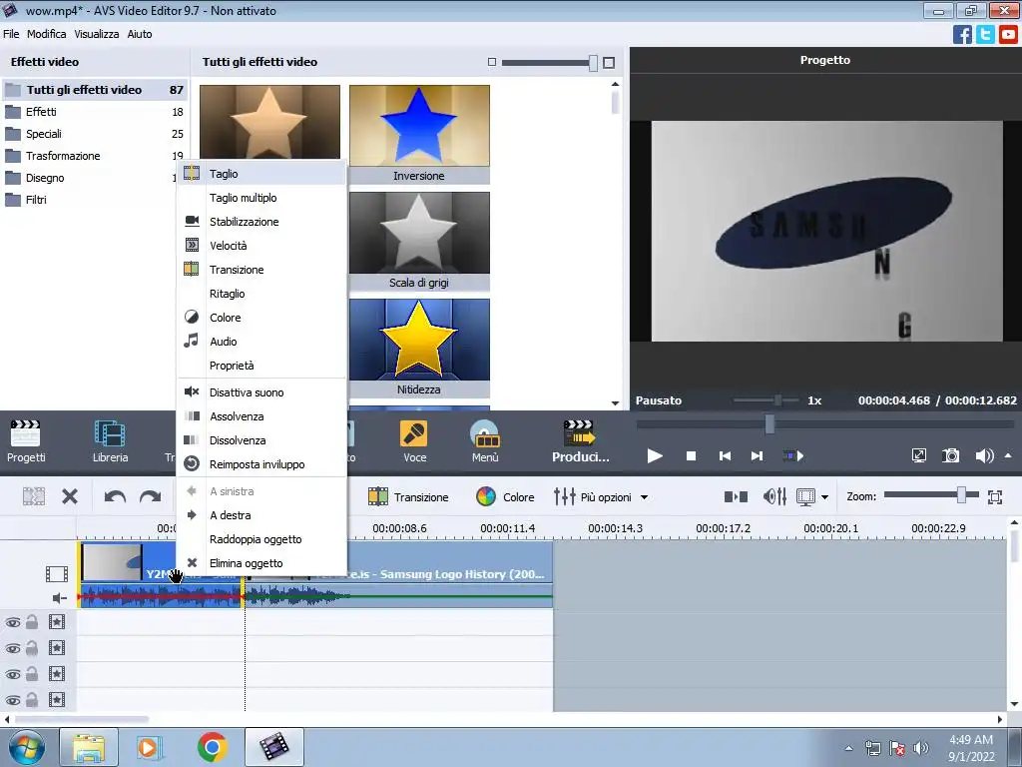The image size is (1022, 767).
Task: Open fullscreen preview mode
Action: point(919,455)
